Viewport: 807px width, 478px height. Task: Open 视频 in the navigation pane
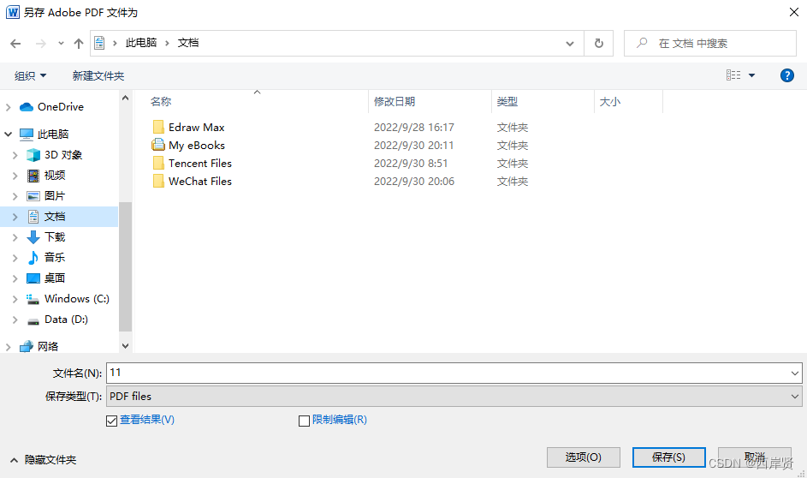point(55,175)
